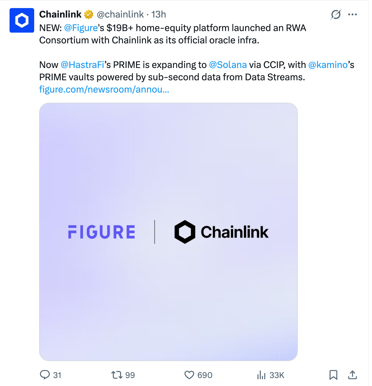Open the @HastraFi mention
Screen dimensions: 372x386
[81, 65]
